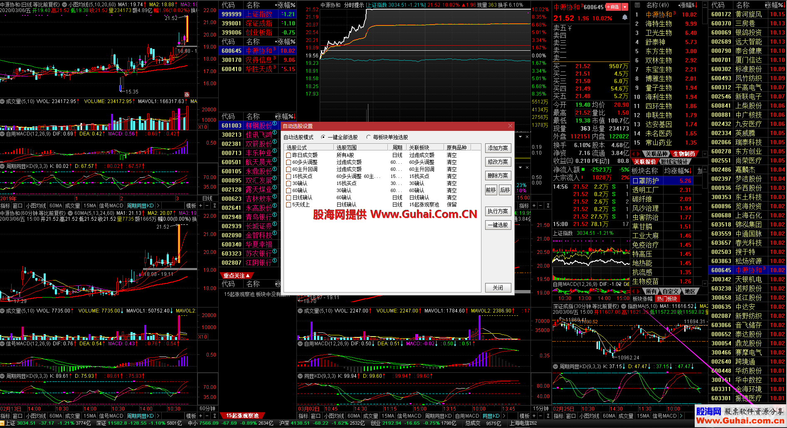This screenshot has width=787, height=428.
Task: Close the 自动选股设置 dialog with X
Action: click(x=510, y=126)
